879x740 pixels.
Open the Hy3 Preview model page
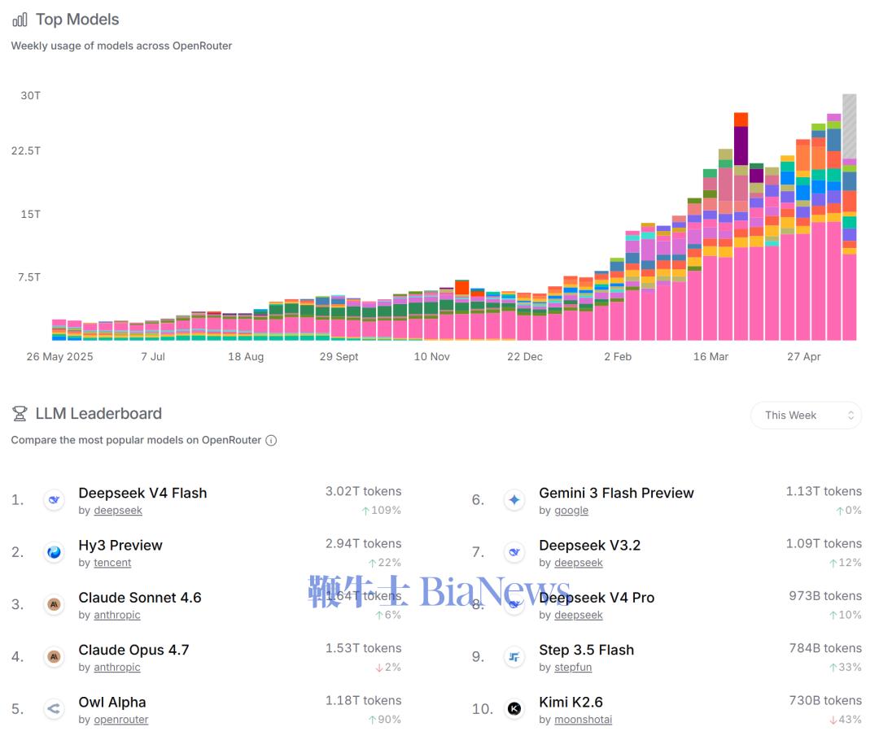[x=120, y=545]
